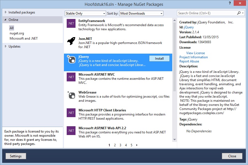Screen dimensions: 248x165
Task: Go to results page 2
Action: pyautogui.click(x=115, y=145)
